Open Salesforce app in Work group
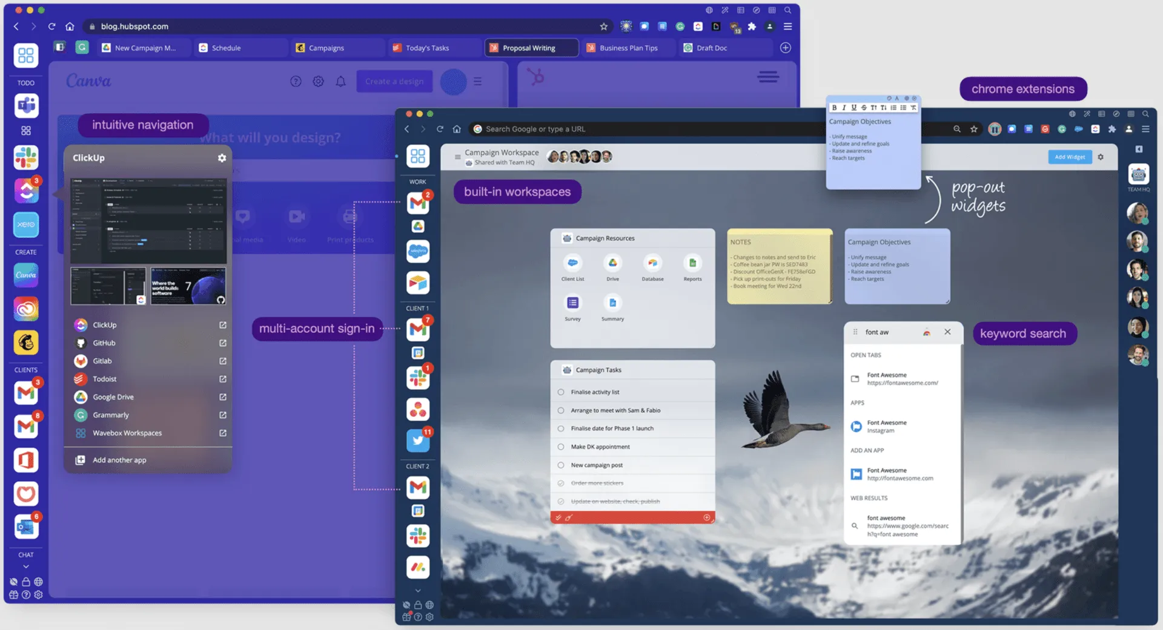Image resolution: width=1163 pixels, height=630 pixels. tap(418, 251)
